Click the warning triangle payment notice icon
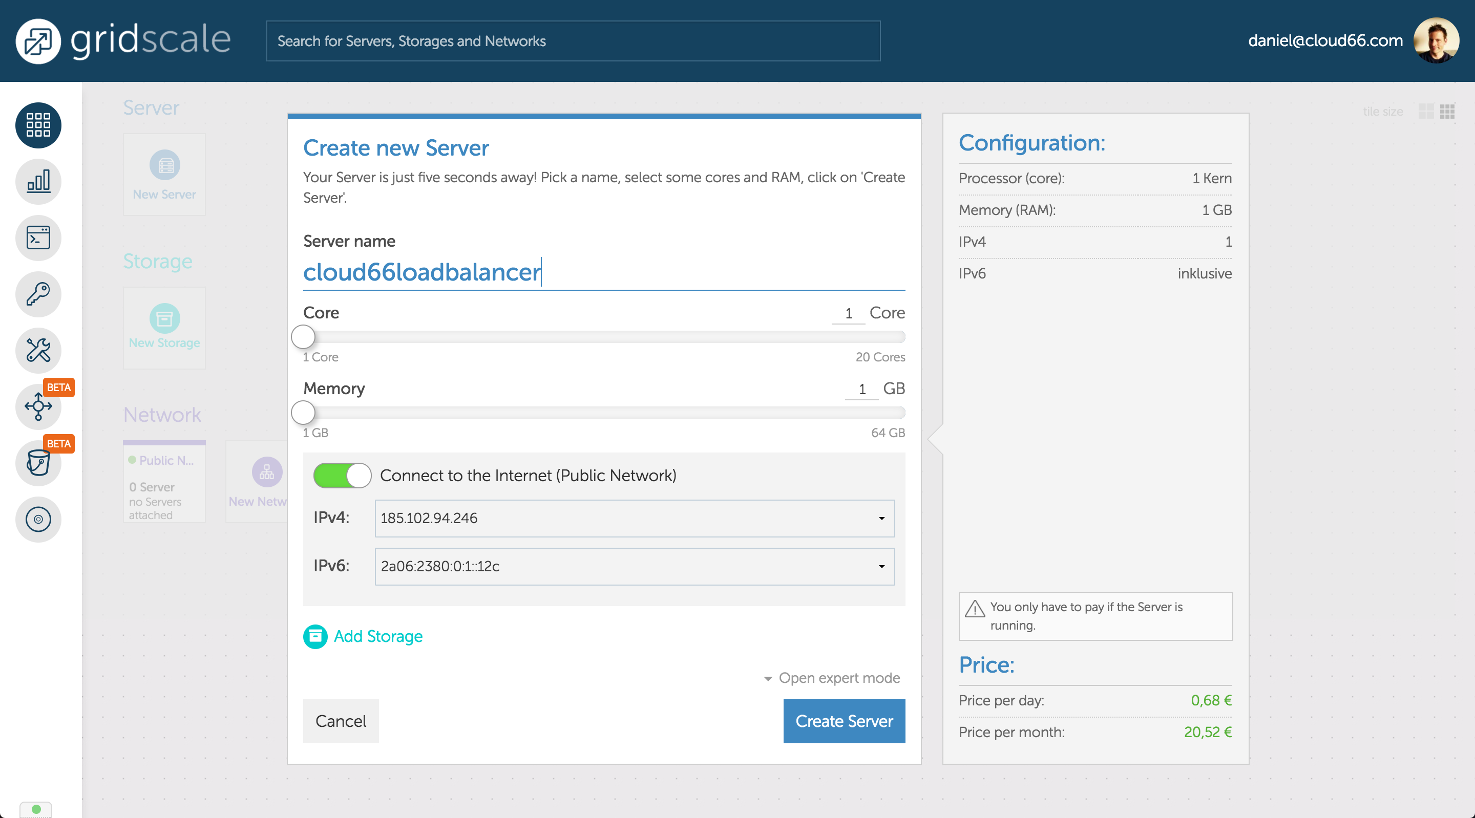This screenshot has width=1475, height=818. (x=975, y=609)
